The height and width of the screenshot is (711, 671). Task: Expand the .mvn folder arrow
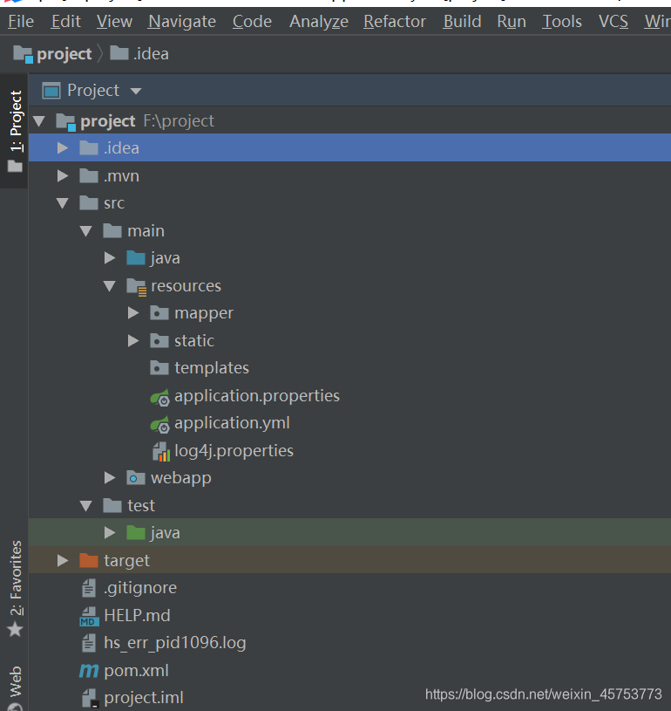63,176
